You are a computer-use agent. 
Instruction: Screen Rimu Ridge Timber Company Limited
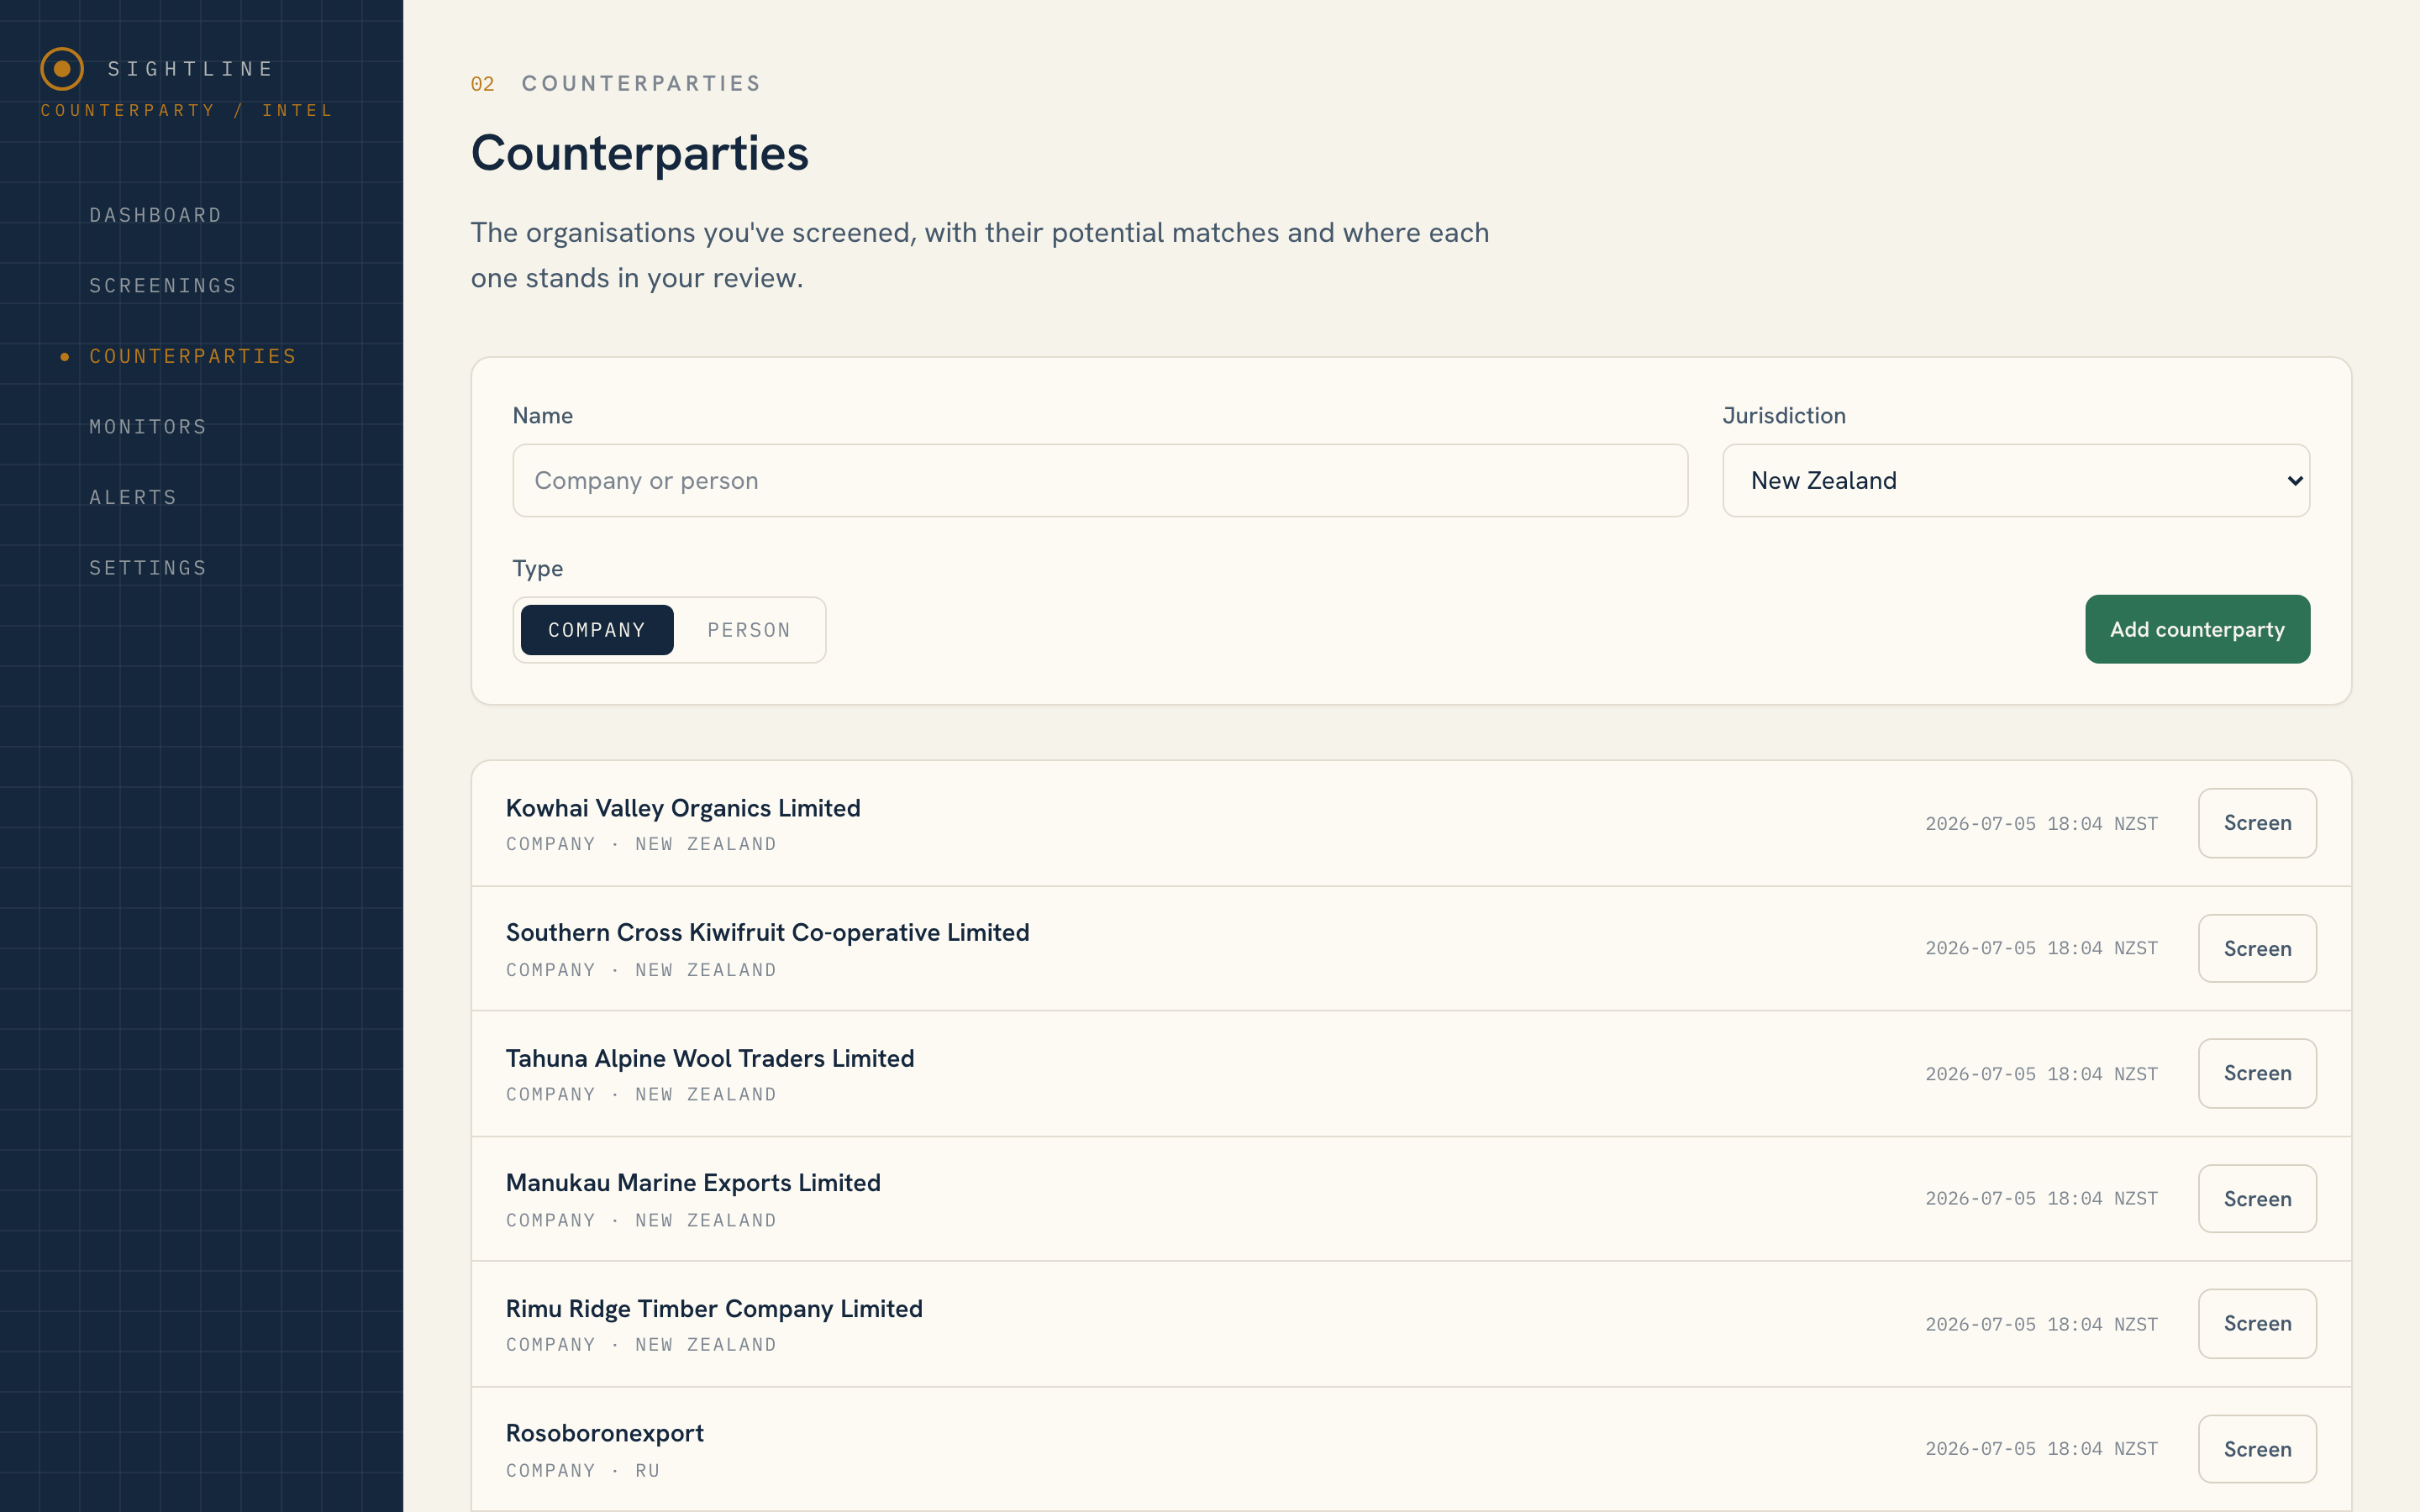click(x=2257, y=1323)
